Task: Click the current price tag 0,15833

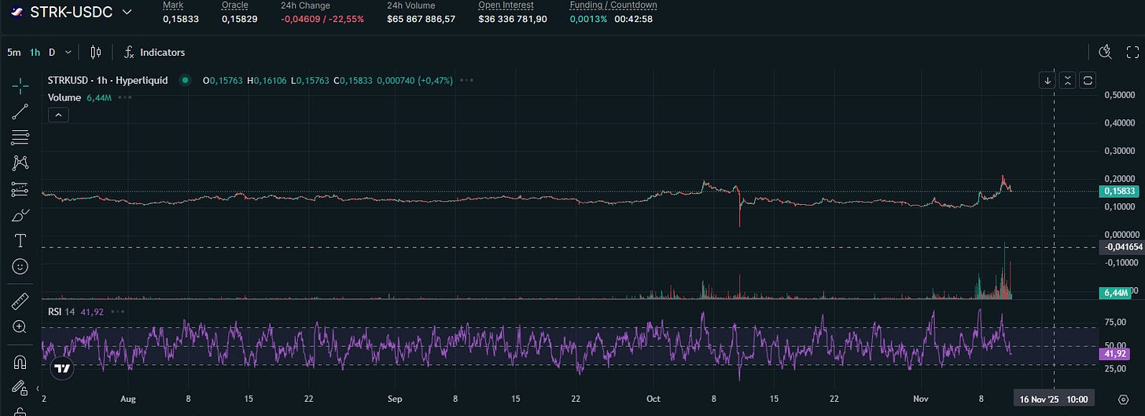Action: click(1117, 191)
